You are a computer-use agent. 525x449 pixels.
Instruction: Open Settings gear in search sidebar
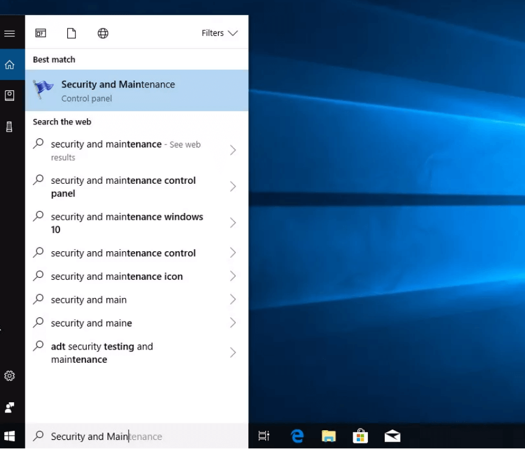[x=9, y=376]
